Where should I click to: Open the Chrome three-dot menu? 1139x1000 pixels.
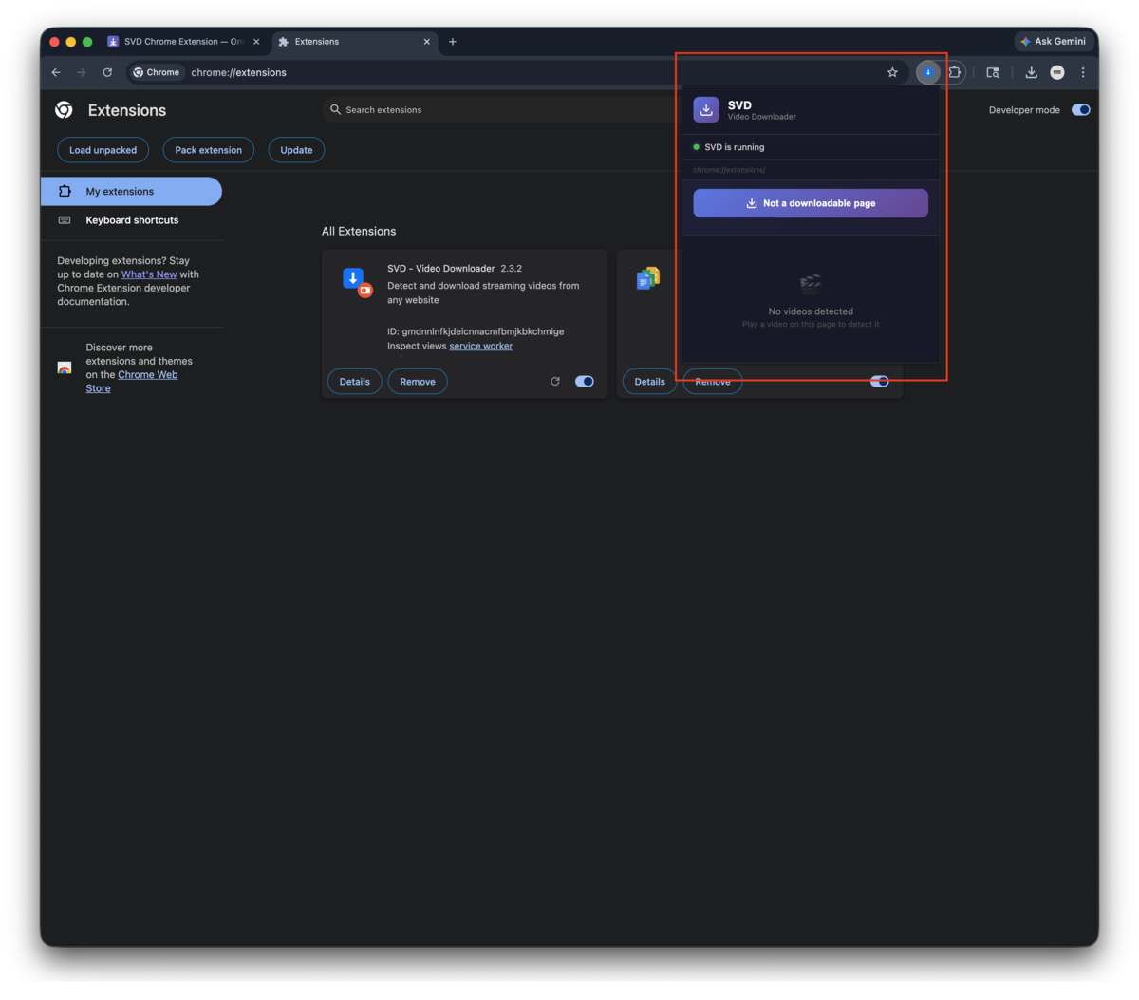tap(1083, 72)
